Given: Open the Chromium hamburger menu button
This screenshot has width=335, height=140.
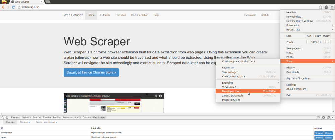Looking at the screenshot, I should point(332,7).
